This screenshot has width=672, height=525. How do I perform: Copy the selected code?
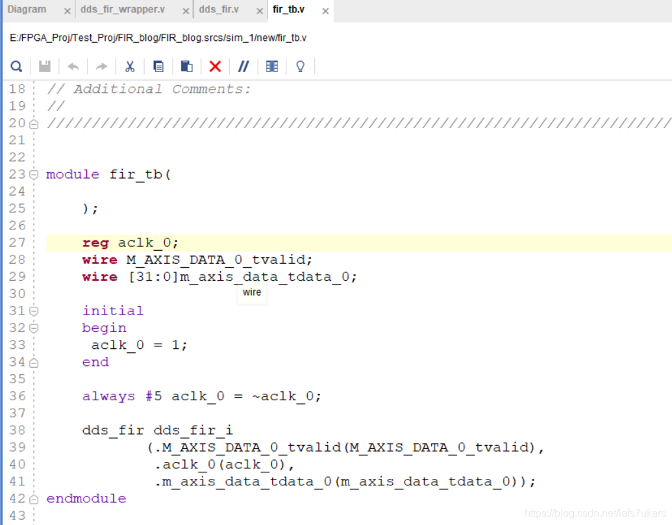click(158, 66)
